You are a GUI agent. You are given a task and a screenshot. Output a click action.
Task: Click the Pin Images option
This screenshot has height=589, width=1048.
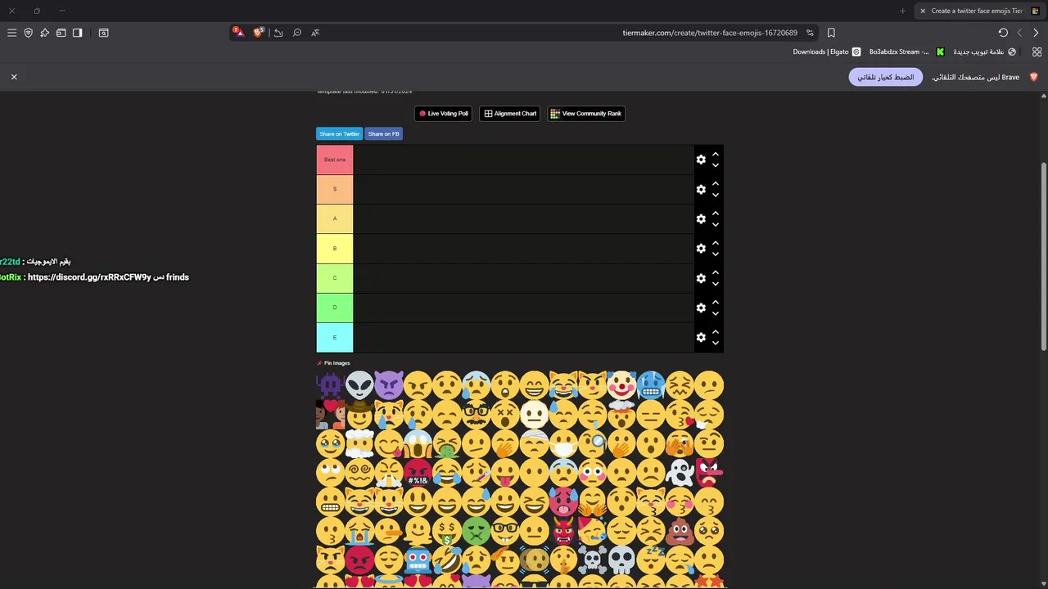(x=333, y=363)
